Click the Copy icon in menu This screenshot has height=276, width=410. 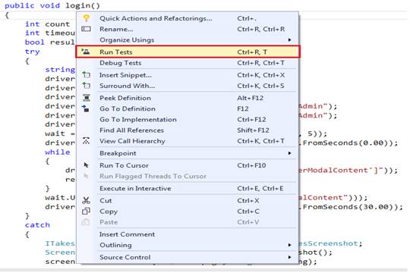[86, 212]
